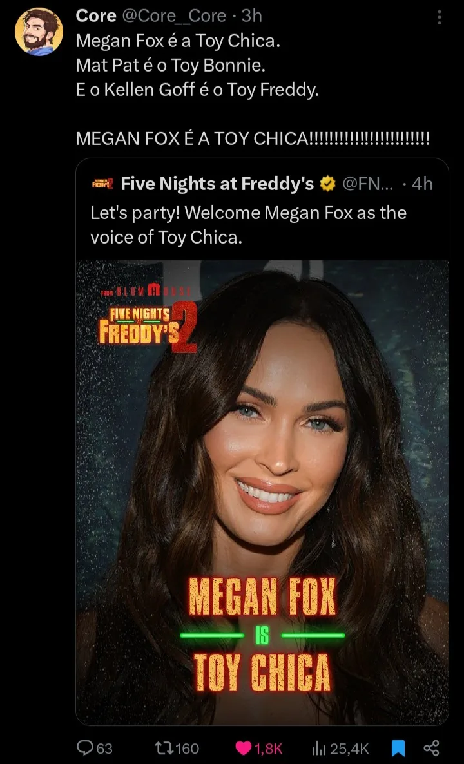Remove the bookmark using the blue bookmark icon
Screen dimensions: 464x764
pyautogui.click(x=399, y=747)
